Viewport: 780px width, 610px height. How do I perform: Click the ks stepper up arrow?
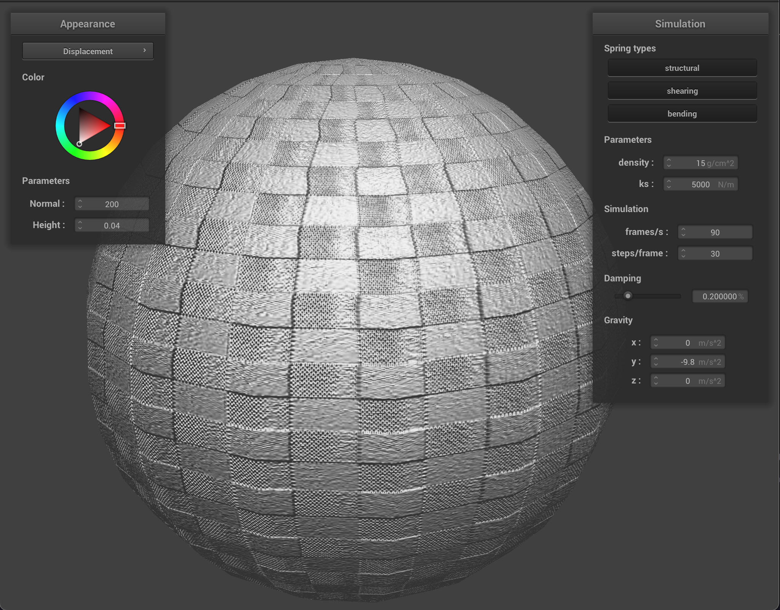pyautogui.click(x=670, y=182)
